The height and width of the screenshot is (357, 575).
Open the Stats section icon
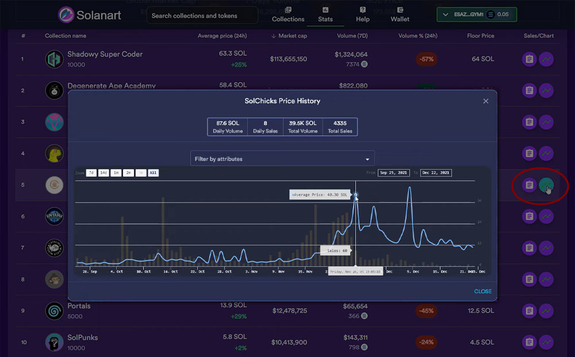click(325, 11)
